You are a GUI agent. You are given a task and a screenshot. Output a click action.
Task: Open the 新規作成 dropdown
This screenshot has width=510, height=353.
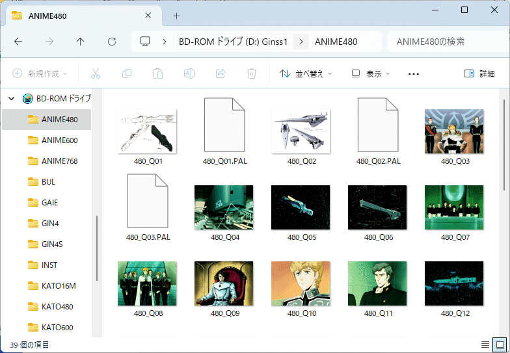[x=40, y=74]
